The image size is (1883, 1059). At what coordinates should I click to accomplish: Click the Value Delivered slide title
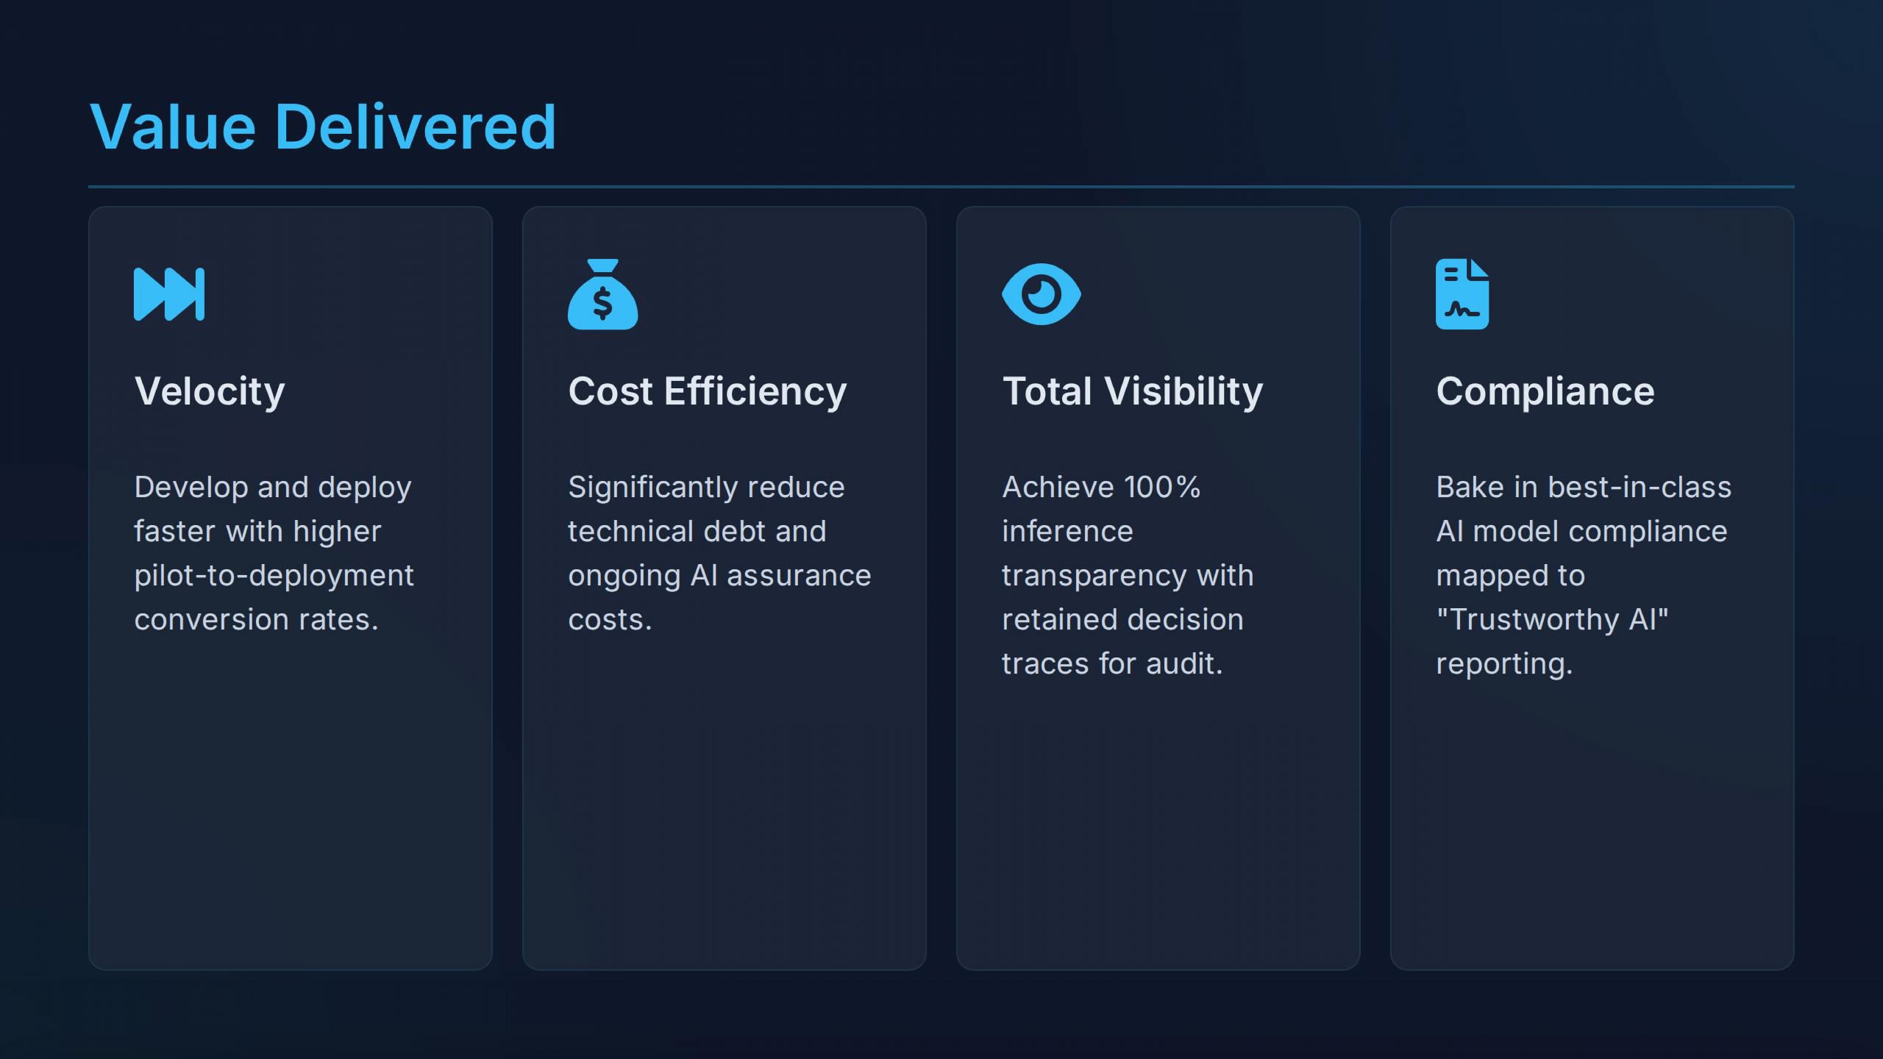[322, 126]
